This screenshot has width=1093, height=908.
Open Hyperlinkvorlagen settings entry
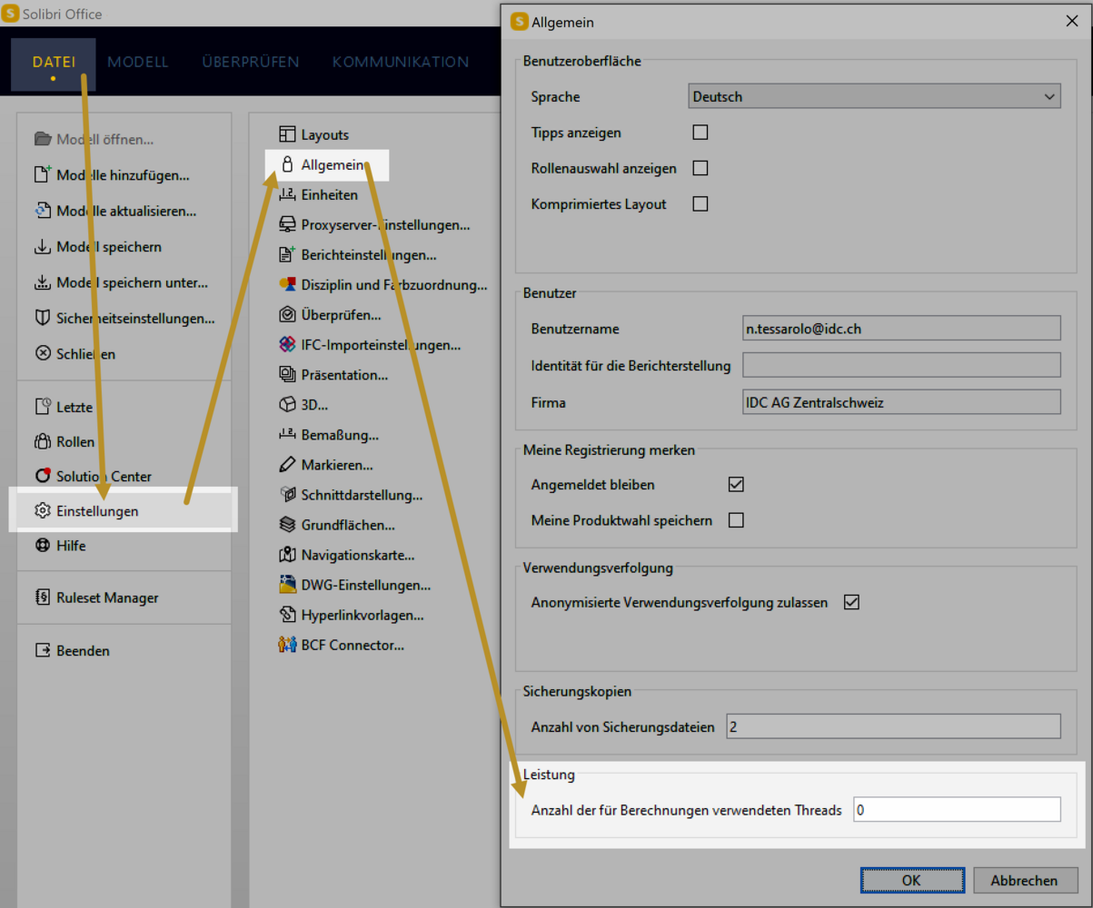point(351,616)
